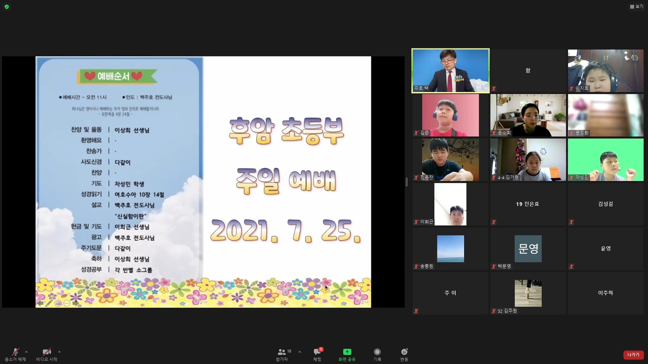The height and width of the screenshot is (364, 648).
Task: Click the slideshow next arrow on slide
Action: pos(76,303)
